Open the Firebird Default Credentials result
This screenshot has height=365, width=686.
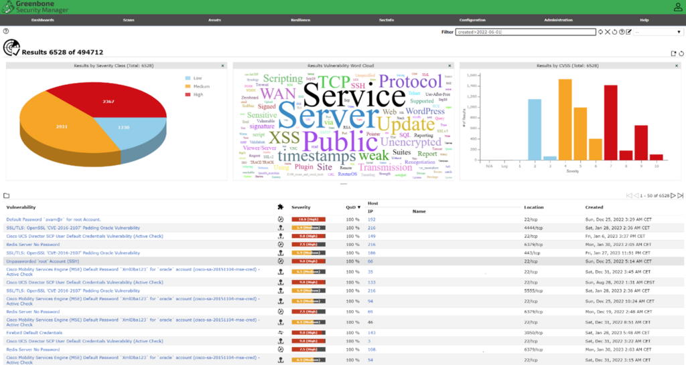34,333
